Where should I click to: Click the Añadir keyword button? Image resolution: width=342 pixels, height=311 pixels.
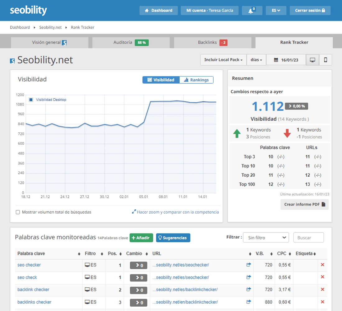141,238
